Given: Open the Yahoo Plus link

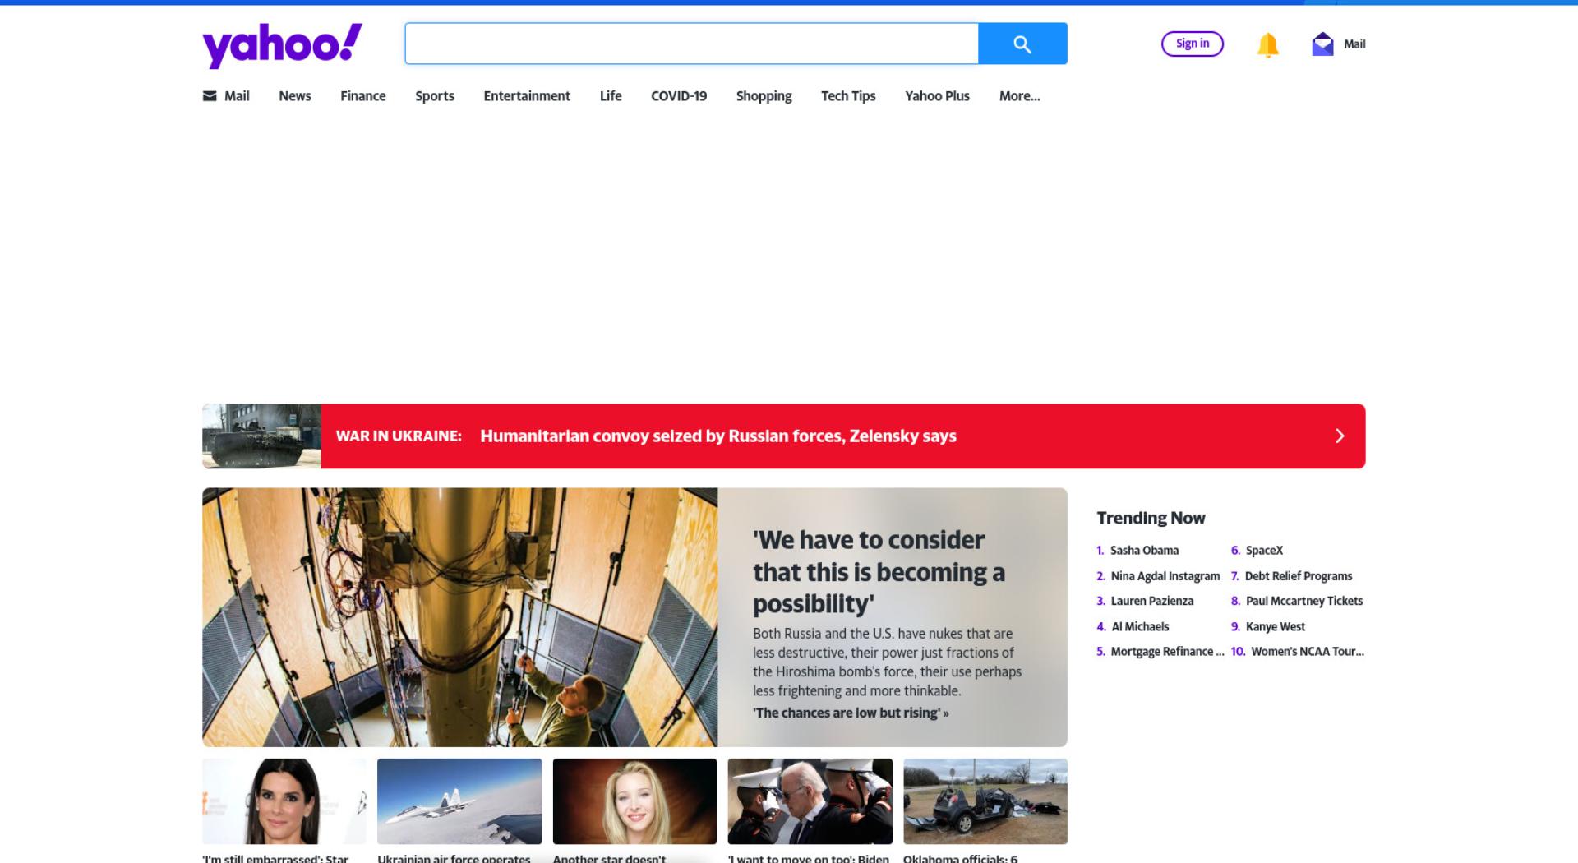Looking at the screenshot, I should click(938, 95).
